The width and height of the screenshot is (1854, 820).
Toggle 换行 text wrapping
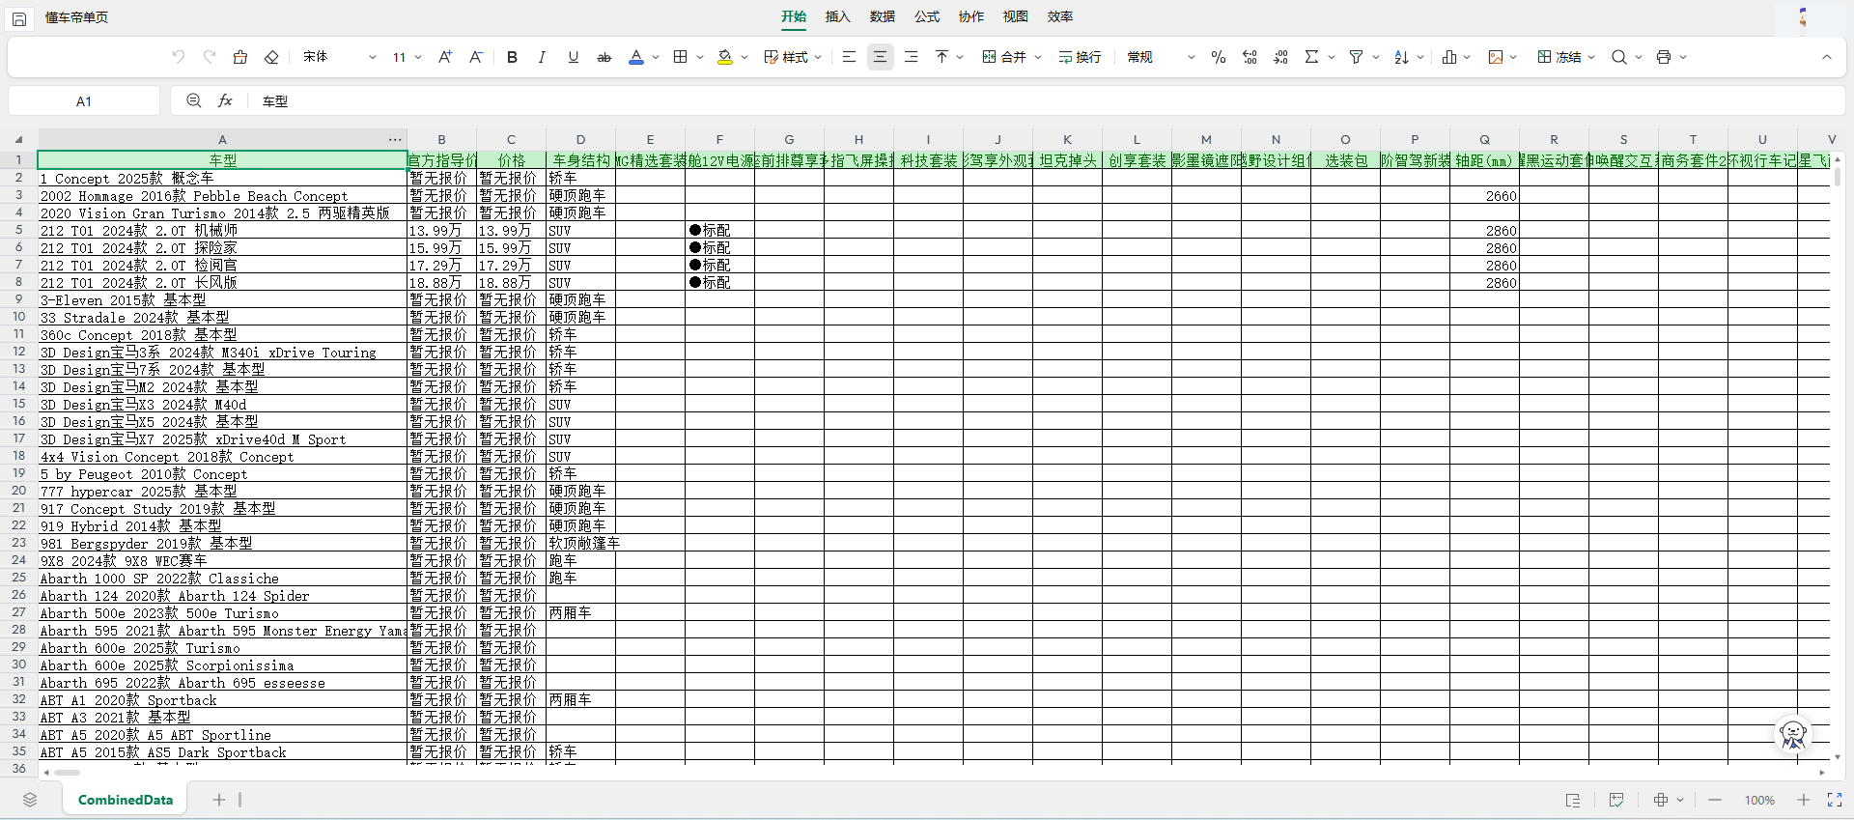1080,57
